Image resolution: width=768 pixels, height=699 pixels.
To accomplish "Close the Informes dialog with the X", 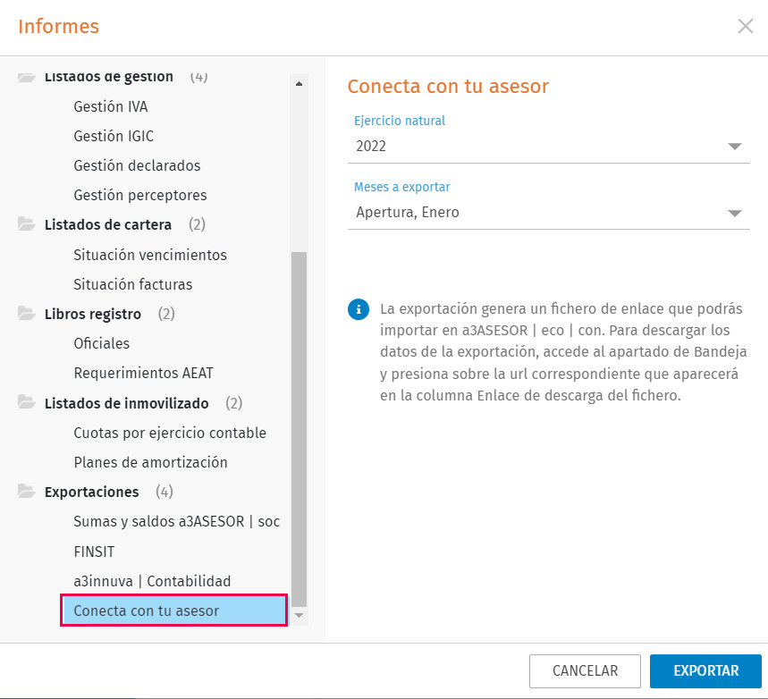I will (746, 26).
